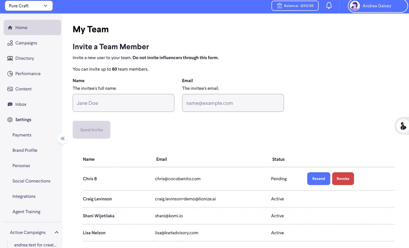Open notifications bell icon

[x=329, y=6]
